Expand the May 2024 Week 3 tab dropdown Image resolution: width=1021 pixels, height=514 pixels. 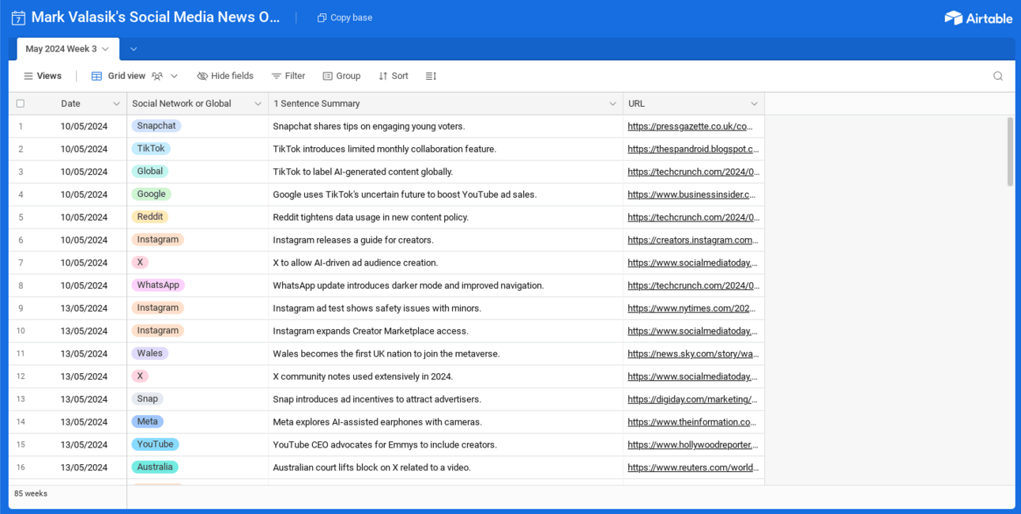point(105,49)
